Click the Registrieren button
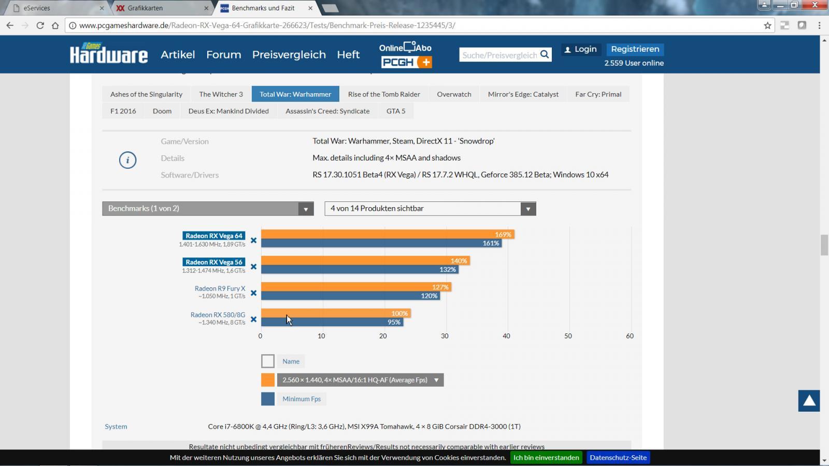The width and height of the screenshot is (829, 466). [635, 49]
